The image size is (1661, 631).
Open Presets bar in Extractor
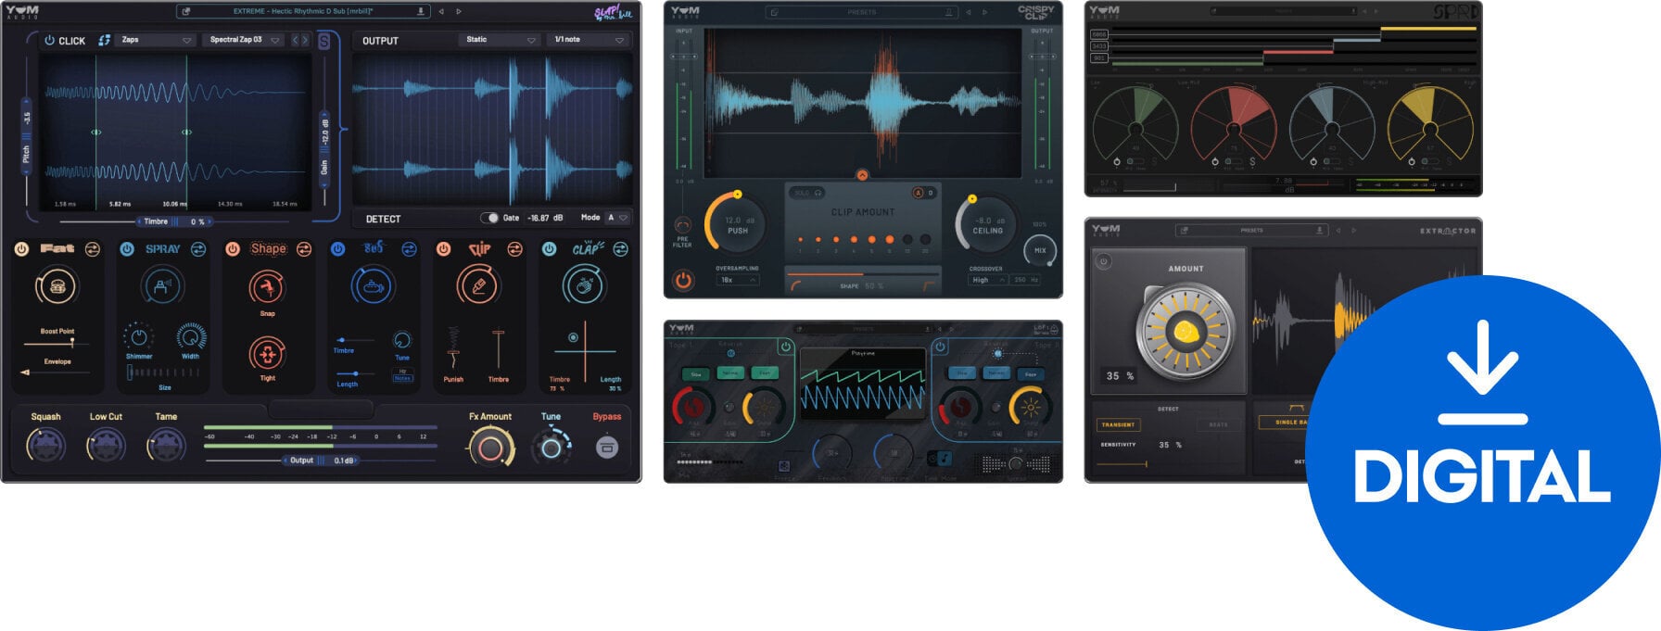(1251, 230)
